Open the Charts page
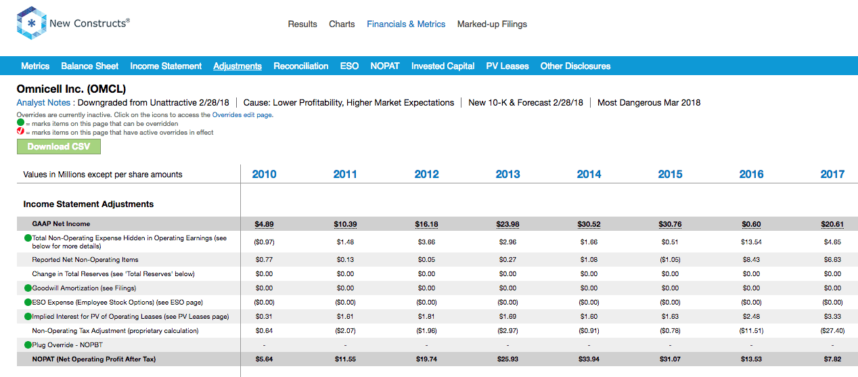The height and width of the screenshot is (377, 858). point(342,24)
